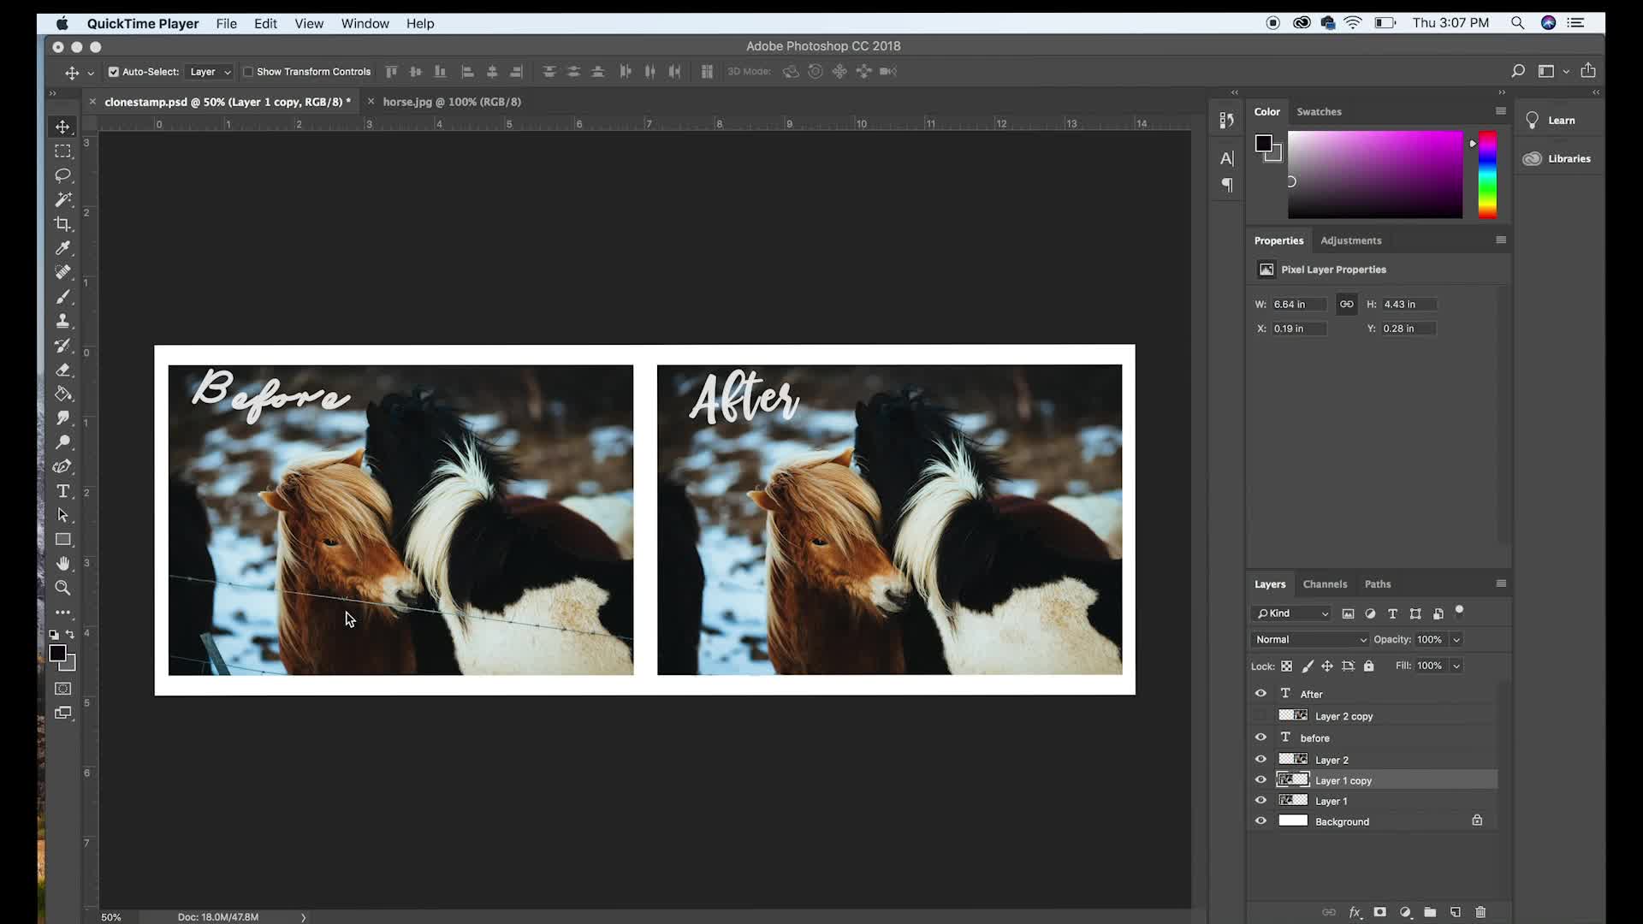Click the W width field 6.64 in
Image resolution: width=1643 pixels, height=924 pixels.
pos(1298,305)
